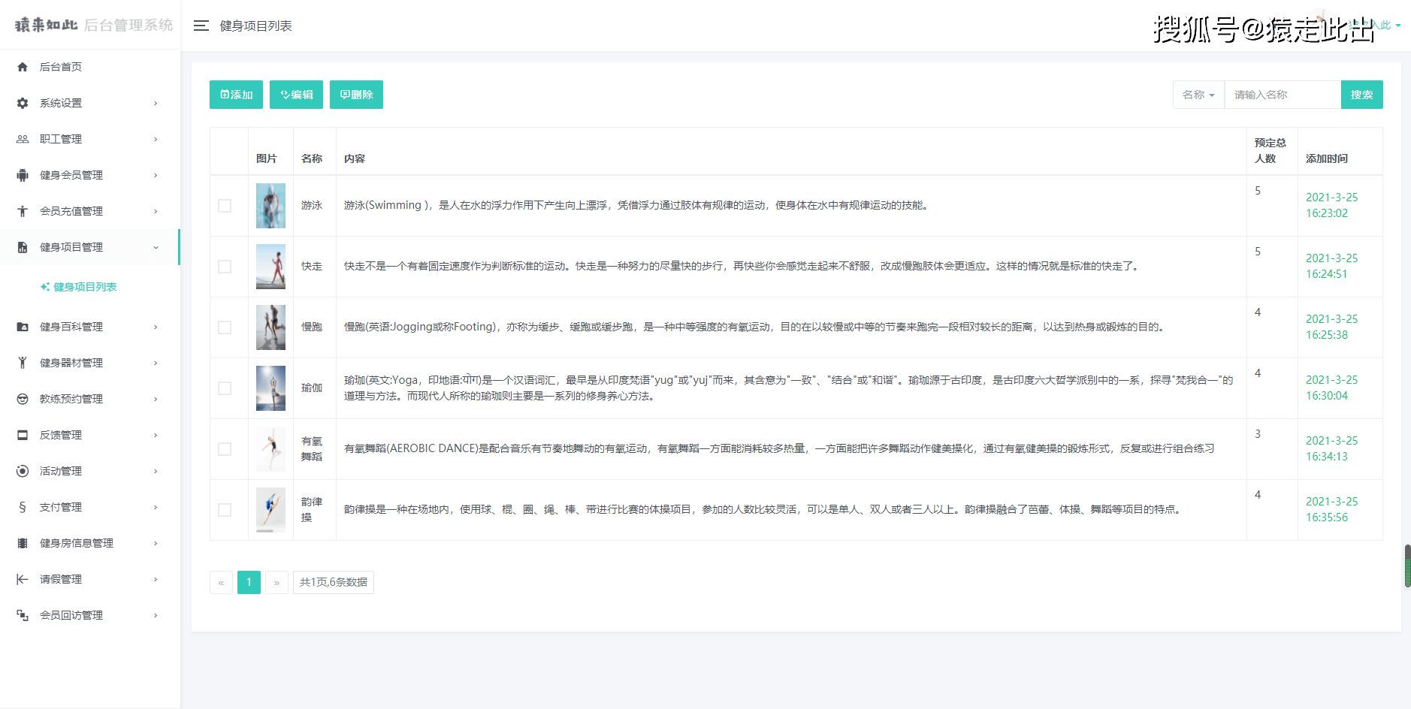Expand the 健身项目管理 sidebar menu
The image size is (1411, 709).
click(x=90, y=247)
